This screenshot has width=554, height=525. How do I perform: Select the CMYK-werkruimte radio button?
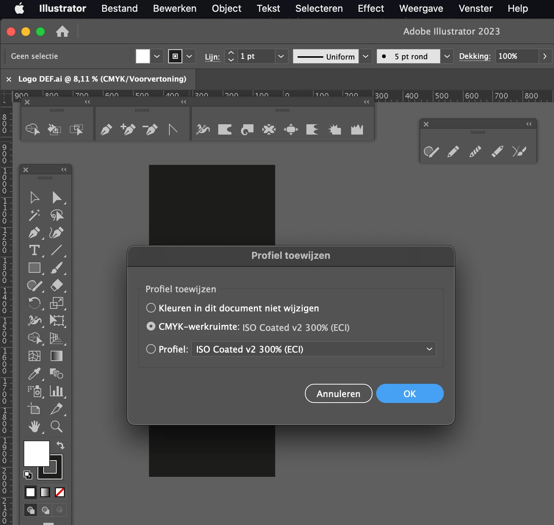(x=151, y=326)
